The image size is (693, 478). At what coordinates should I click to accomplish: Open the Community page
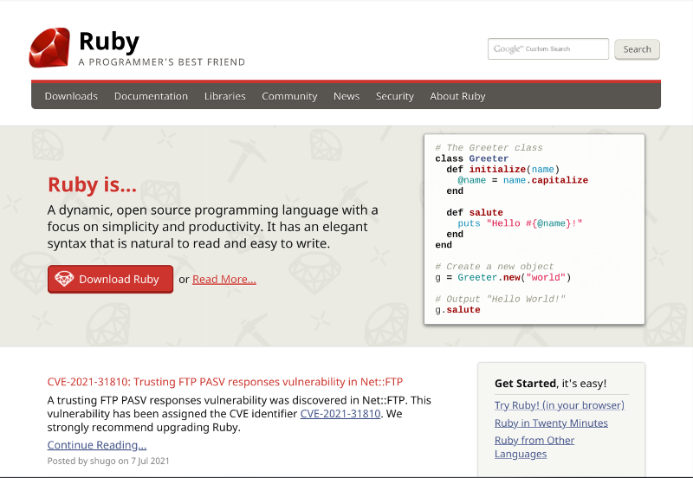click(289, 96)
